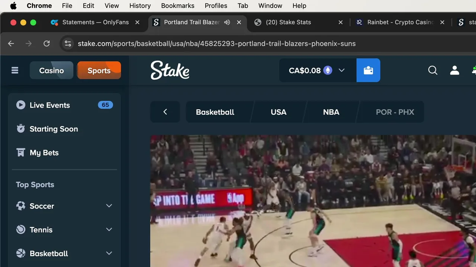Open the CA$0.08 balance dropdown
The width and height of the screenshot is (476, 267).
click(318, 70)
